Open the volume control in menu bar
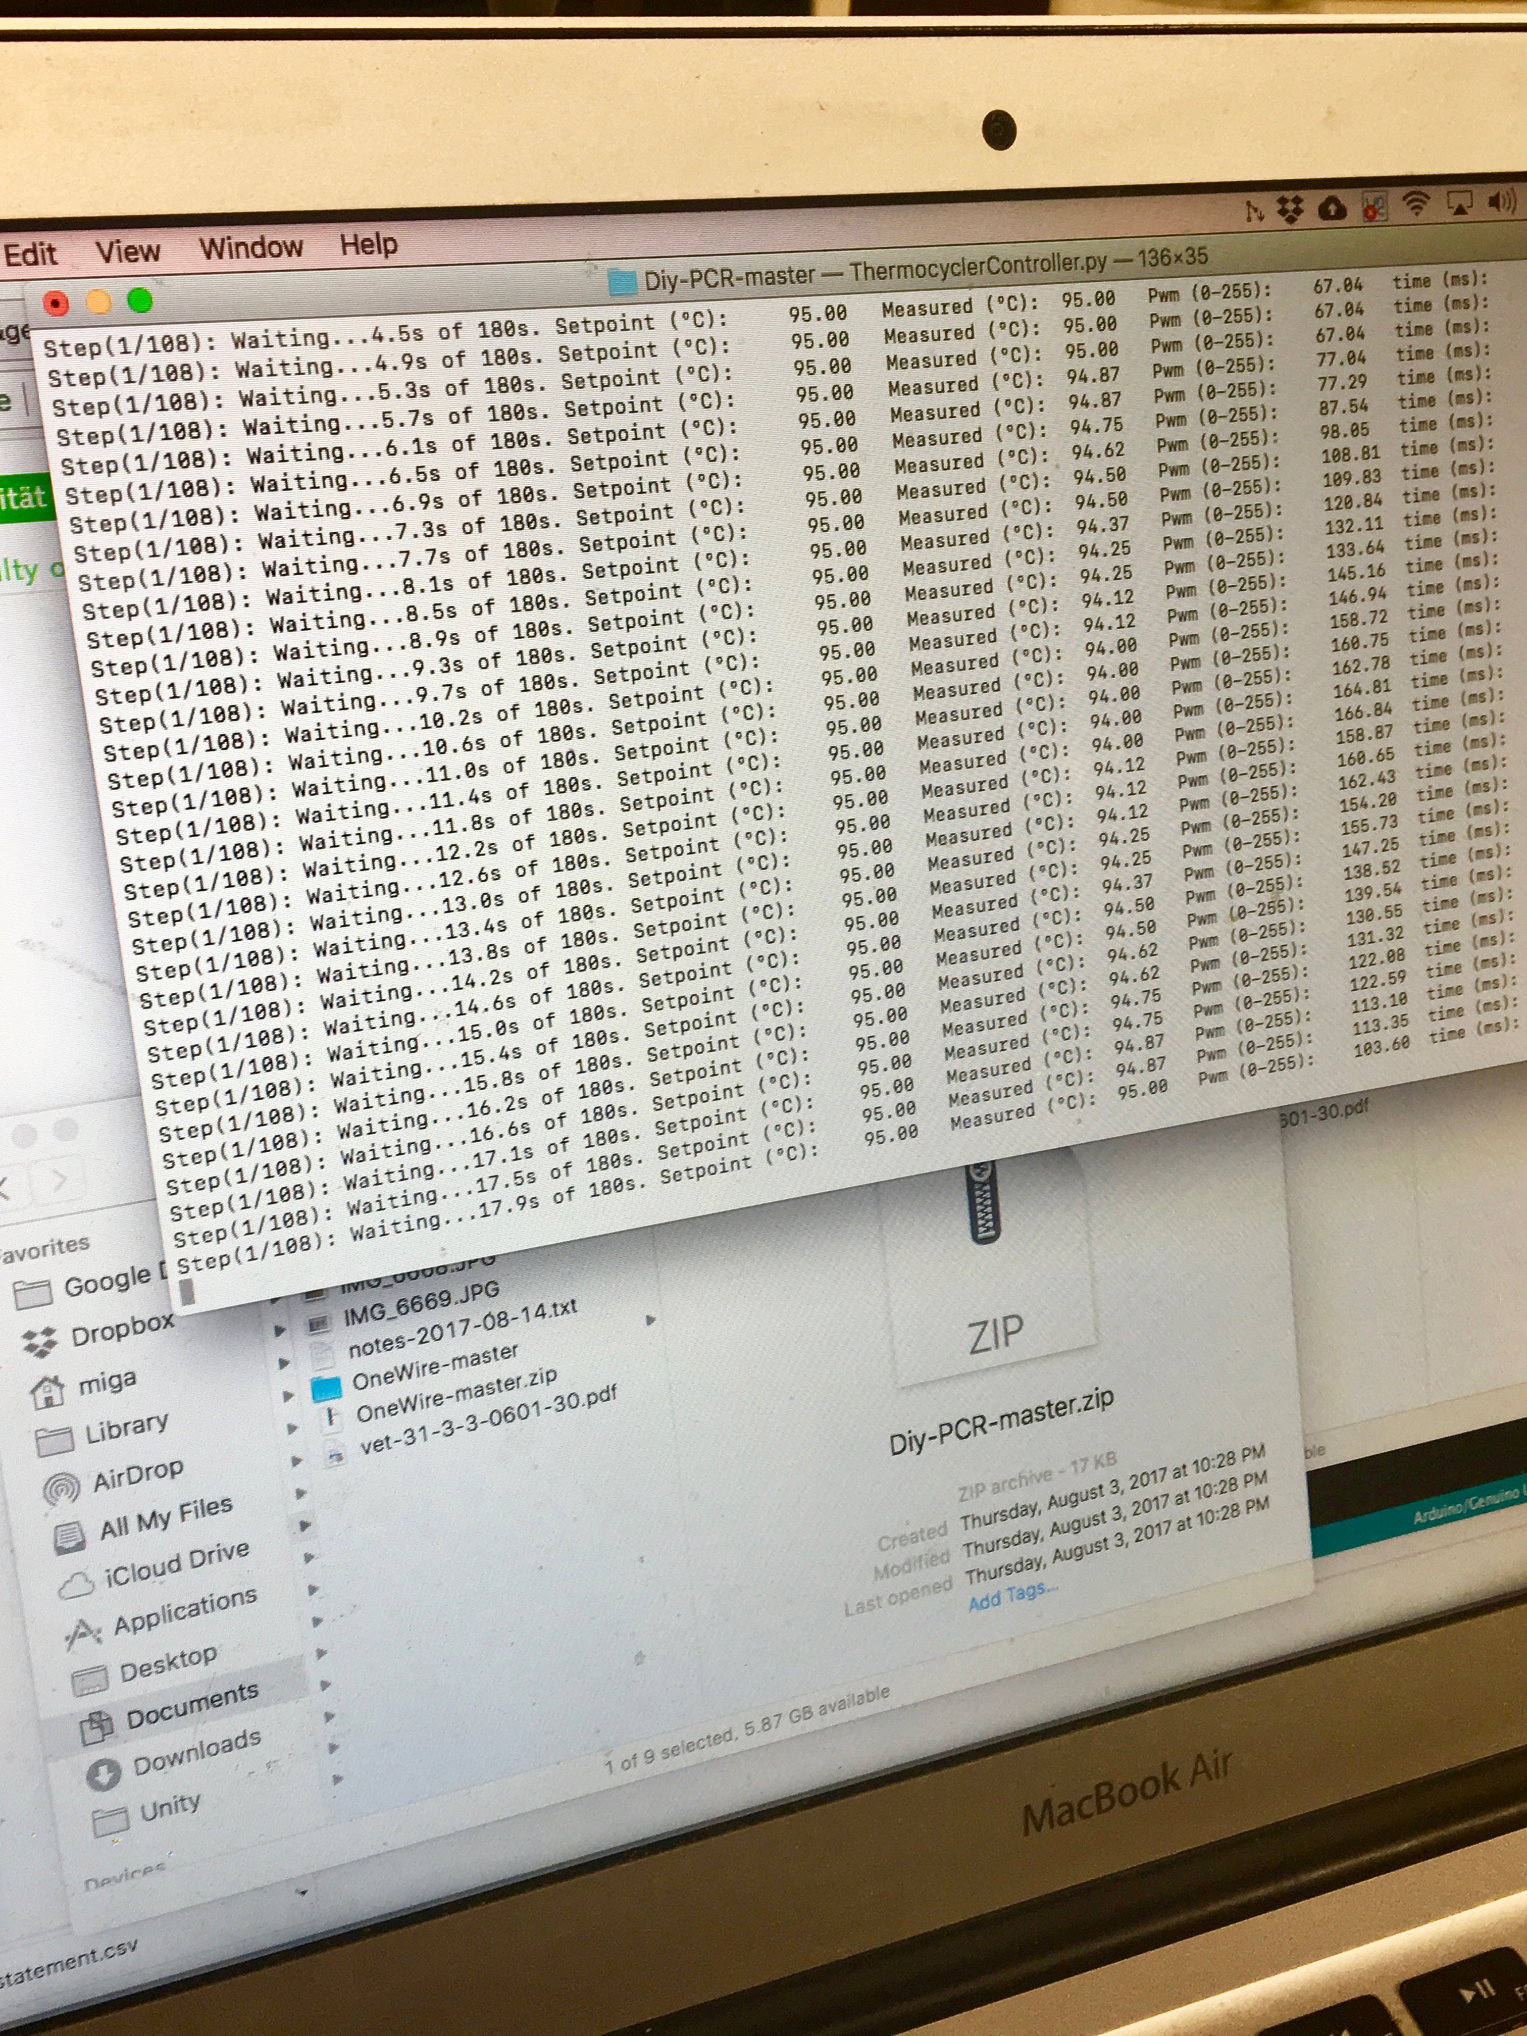1527x2036 pixels. point(1502,200)
